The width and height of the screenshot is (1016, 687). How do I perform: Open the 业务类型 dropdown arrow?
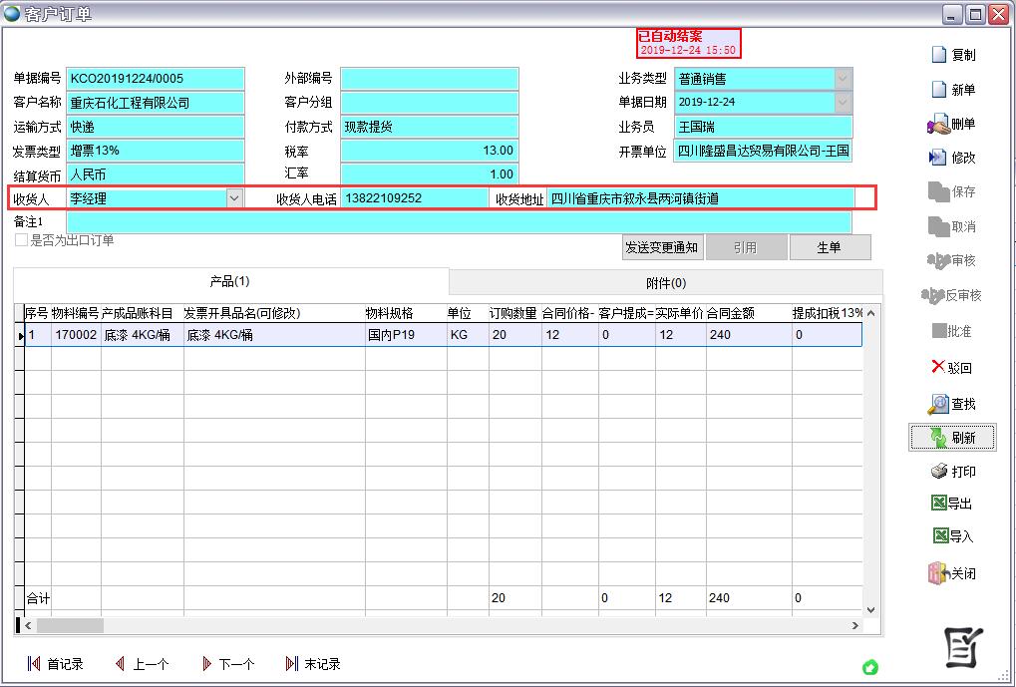[x=844, y=79]
